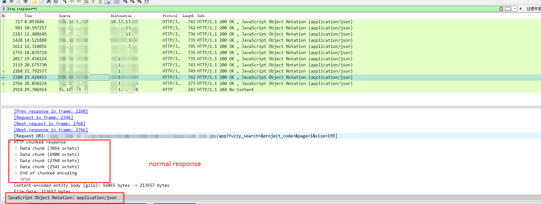Screen dimensions: 541x204
Task: Follow the Next response in frame 2766 link
Action: [x=51, y=130]
